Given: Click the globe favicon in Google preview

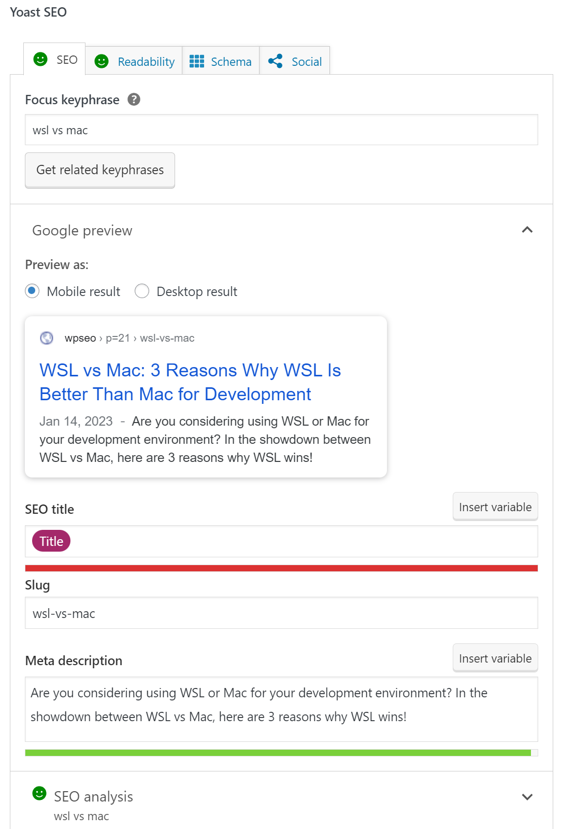Looking at the screenshot, I should [x=47, y=338].
